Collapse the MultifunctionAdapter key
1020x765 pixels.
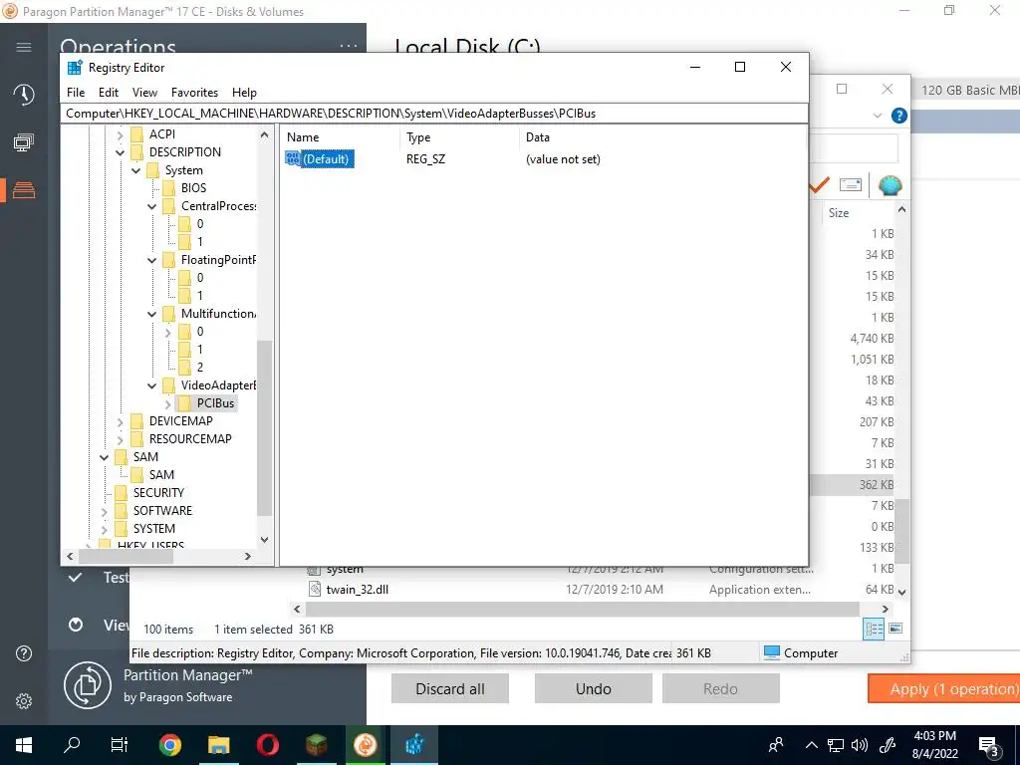pyautogui.click(x=151, y=314)
